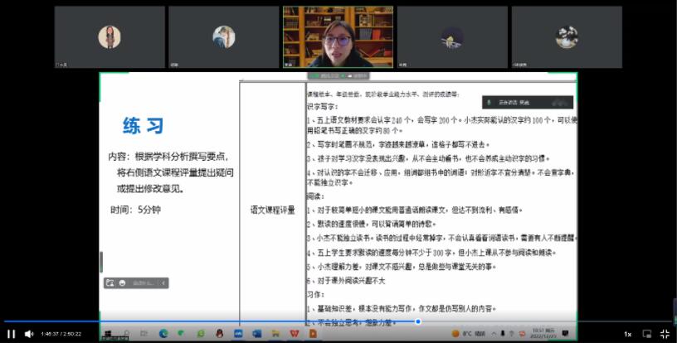Collapse the floating meeting toolbar arrow
This screenshot has width=677, height=343.
[x=163, y=283]
